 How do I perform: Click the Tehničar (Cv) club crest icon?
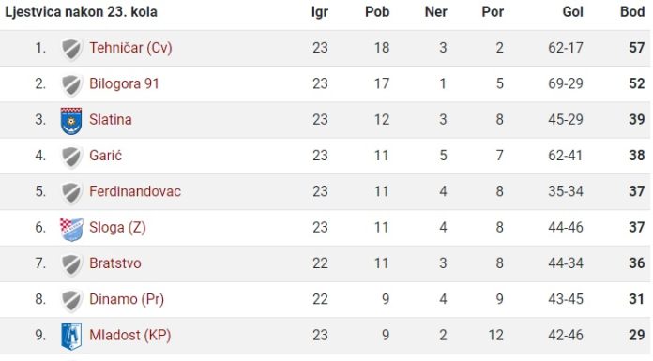[71, 49]
